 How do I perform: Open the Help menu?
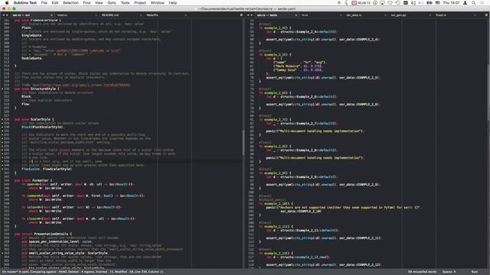173,3
